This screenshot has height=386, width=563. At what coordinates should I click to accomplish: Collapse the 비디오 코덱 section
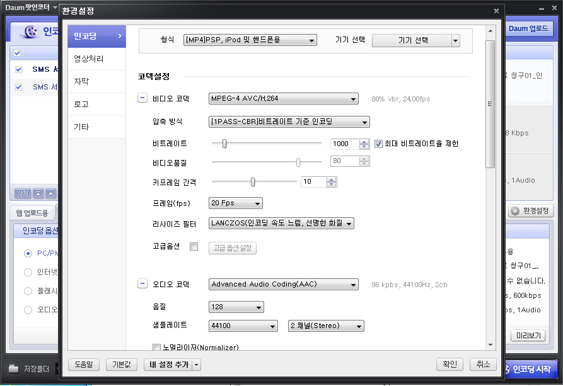coord(142,98)
